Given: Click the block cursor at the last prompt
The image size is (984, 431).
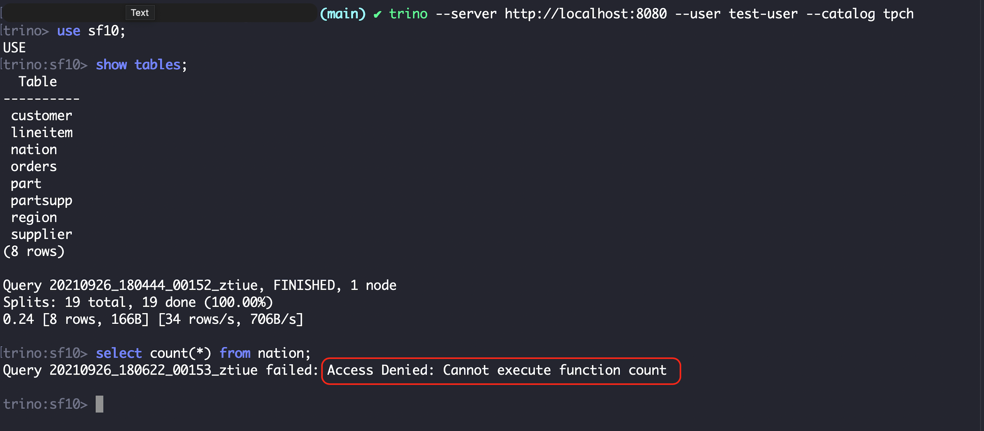Looking at the screenshot, I should pos(99,404).
